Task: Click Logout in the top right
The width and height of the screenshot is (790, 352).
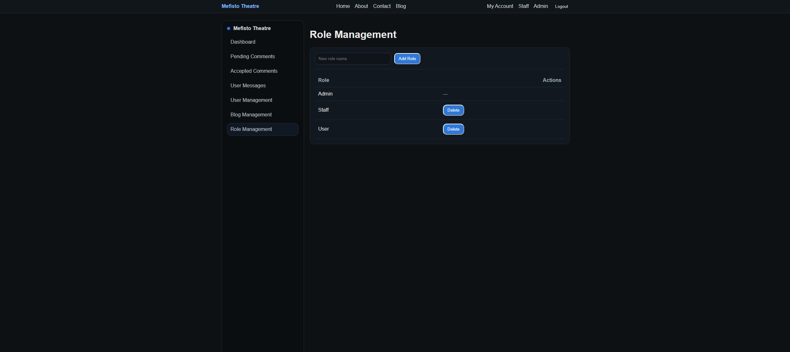Action: [x=561, y=6]
